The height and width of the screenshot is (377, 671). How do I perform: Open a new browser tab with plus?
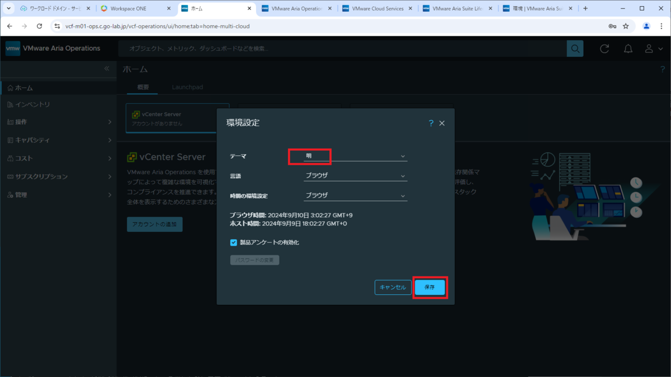pos(585,8)
